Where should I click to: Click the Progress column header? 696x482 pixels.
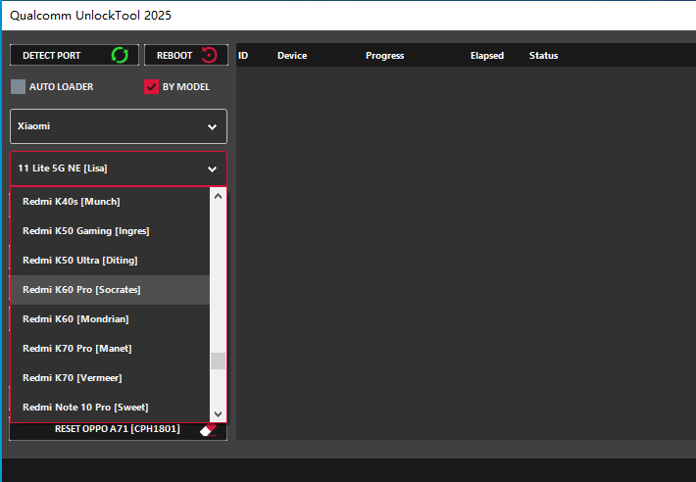click(x=385, y=56)
